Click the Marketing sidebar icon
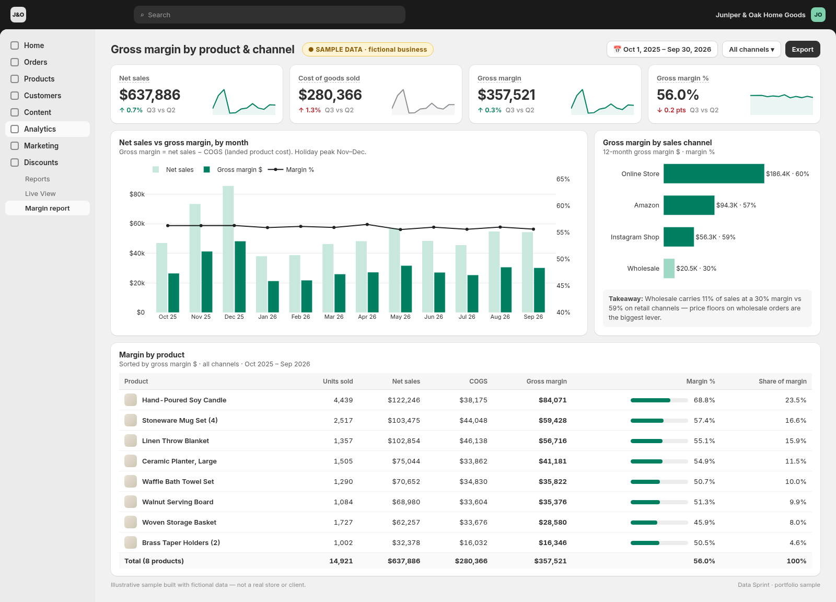This screenshot has width=836, height=602. pos(15,146)
